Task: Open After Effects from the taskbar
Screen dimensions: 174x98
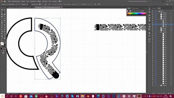Action: click(x=108, y=96)
